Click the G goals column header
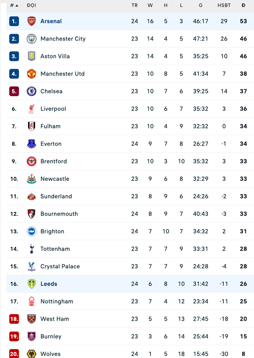Viewport: 254px width, 358px height. coord(201,5)
